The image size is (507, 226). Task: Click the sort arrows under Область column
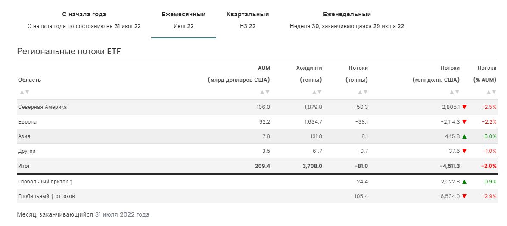point(24,92)
